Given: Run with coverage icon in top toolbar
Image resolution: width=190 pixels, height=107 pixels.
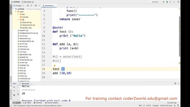Looking at the screenshot, I should coord(170,2).
